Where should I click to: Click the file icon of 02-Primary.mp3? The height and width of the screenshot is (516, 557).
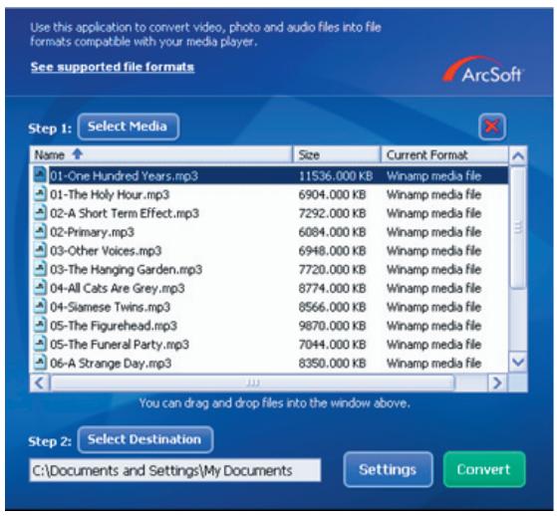pyautogui.click(x=40, y=231)
